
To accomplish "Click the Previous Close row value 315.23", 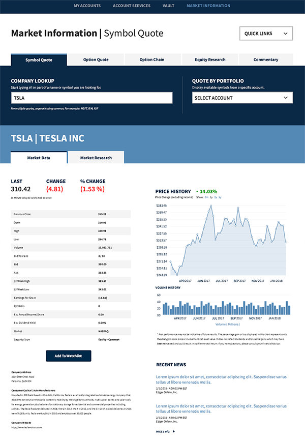I will tap(102, 214).
